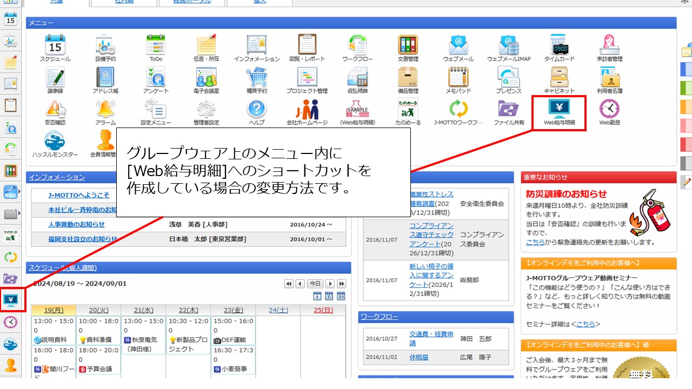
Task: Open the ToDo icon in the menu
Action: [156, 48]
